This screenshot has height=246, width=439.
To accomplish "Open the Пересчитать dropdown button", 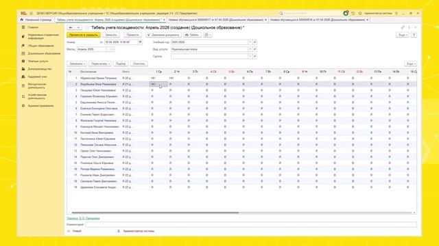I will (100, 64).
